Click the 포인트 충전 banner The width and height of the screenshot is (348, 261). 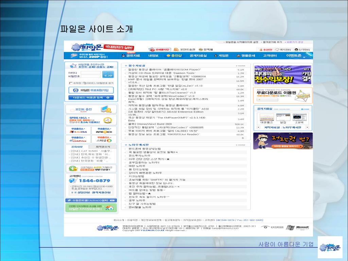tap(91, 109)
